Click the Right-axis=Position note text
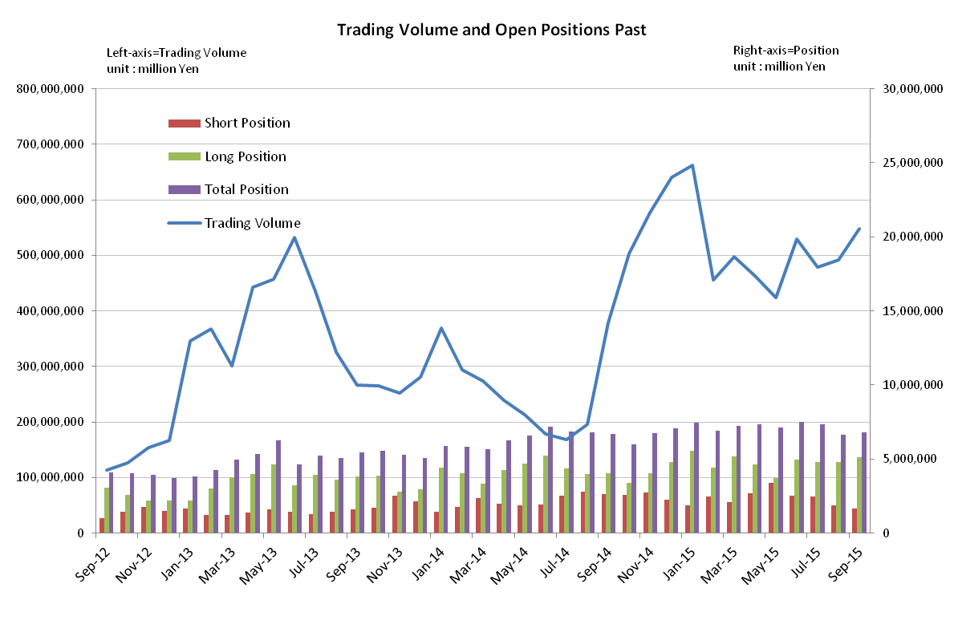Screen dimensions: 954x620 tap(786, 51)
